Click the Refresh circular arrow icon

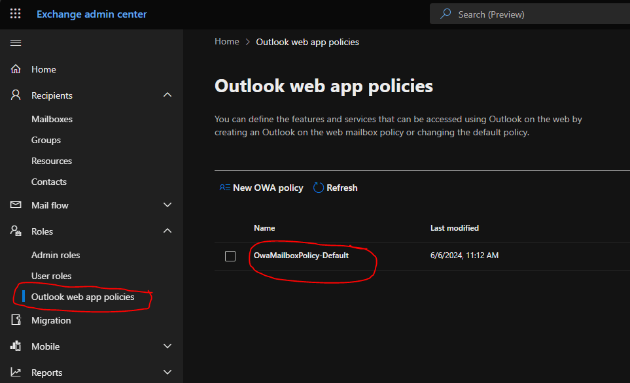click(318, 188)
